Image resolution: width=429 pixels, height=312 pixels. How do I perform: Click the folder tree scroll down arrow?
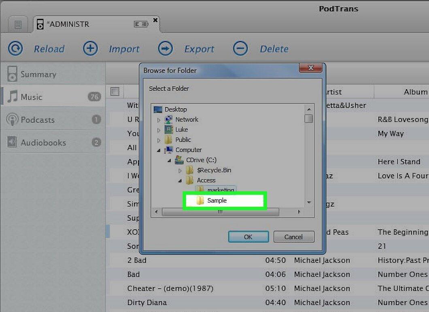coord(309,203)
